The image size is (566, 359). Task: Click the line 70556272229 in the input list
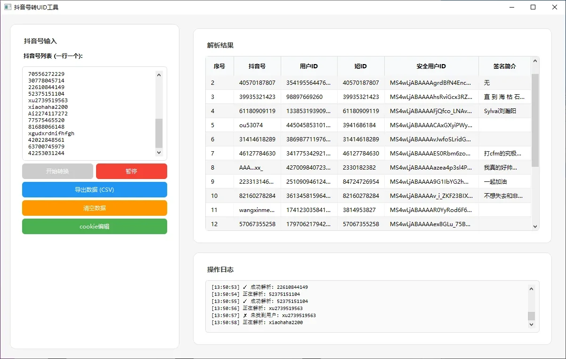(x=46, y=74)
